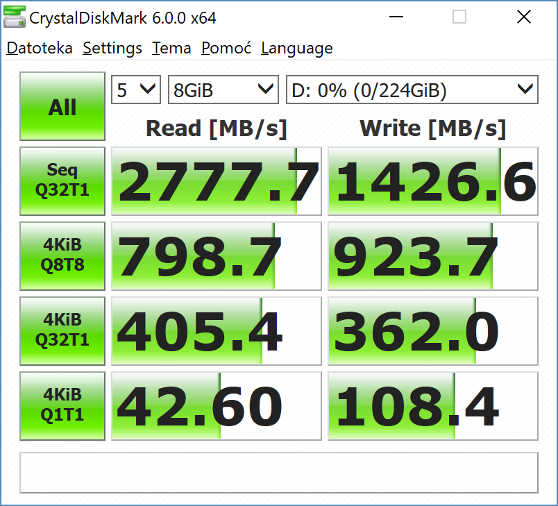
Task: Run all benchmarks with the All button
Action: (x=62, y=106)
